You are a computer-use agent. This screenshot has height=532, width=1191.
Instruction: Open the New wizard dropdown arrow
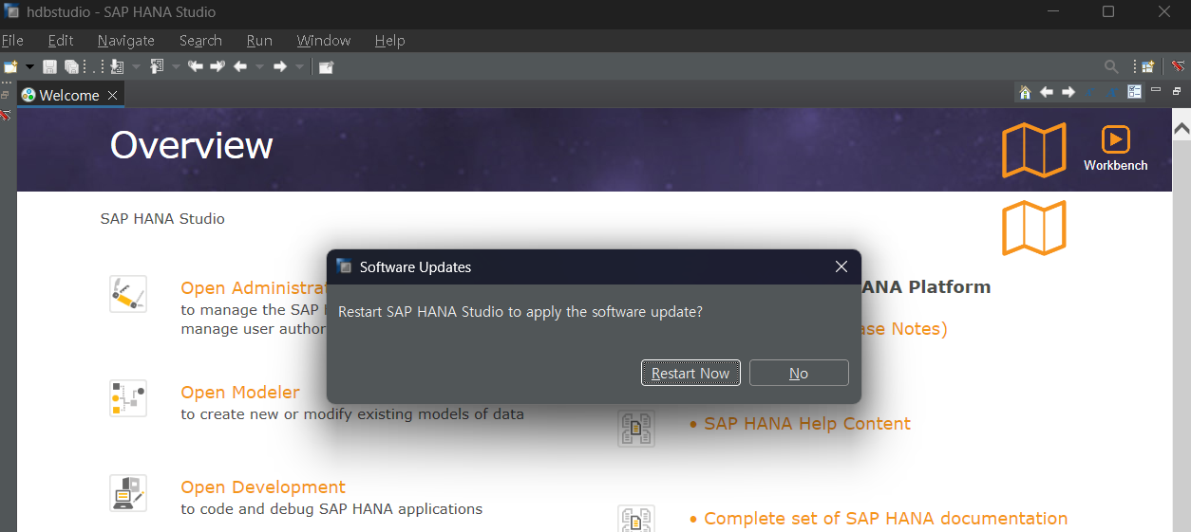[29, 66]
